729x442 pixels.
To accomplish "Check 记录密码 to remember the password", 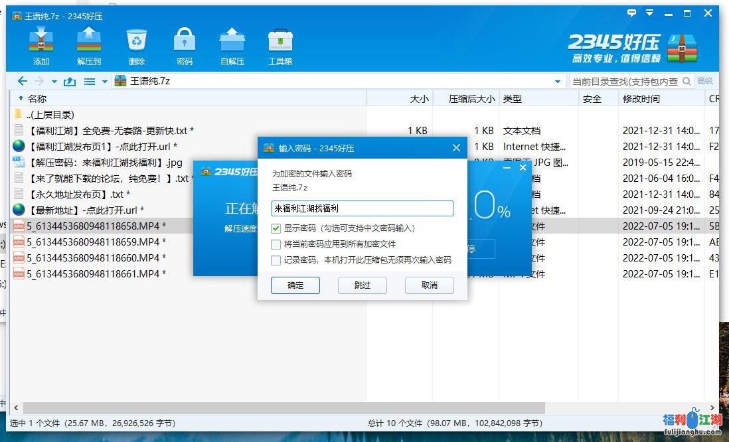I will (277, 259).
